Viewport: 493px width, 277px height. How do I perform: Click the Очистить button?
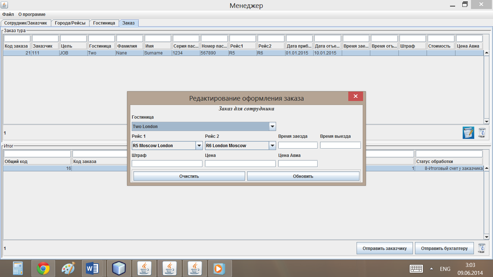[x=189, y=176]
